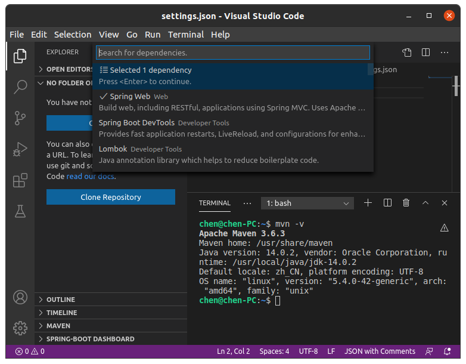The width and height of the screenshot is (466, 364).
Task: Change file encoding via UTF-8
Action: click(x=308, y=351)
